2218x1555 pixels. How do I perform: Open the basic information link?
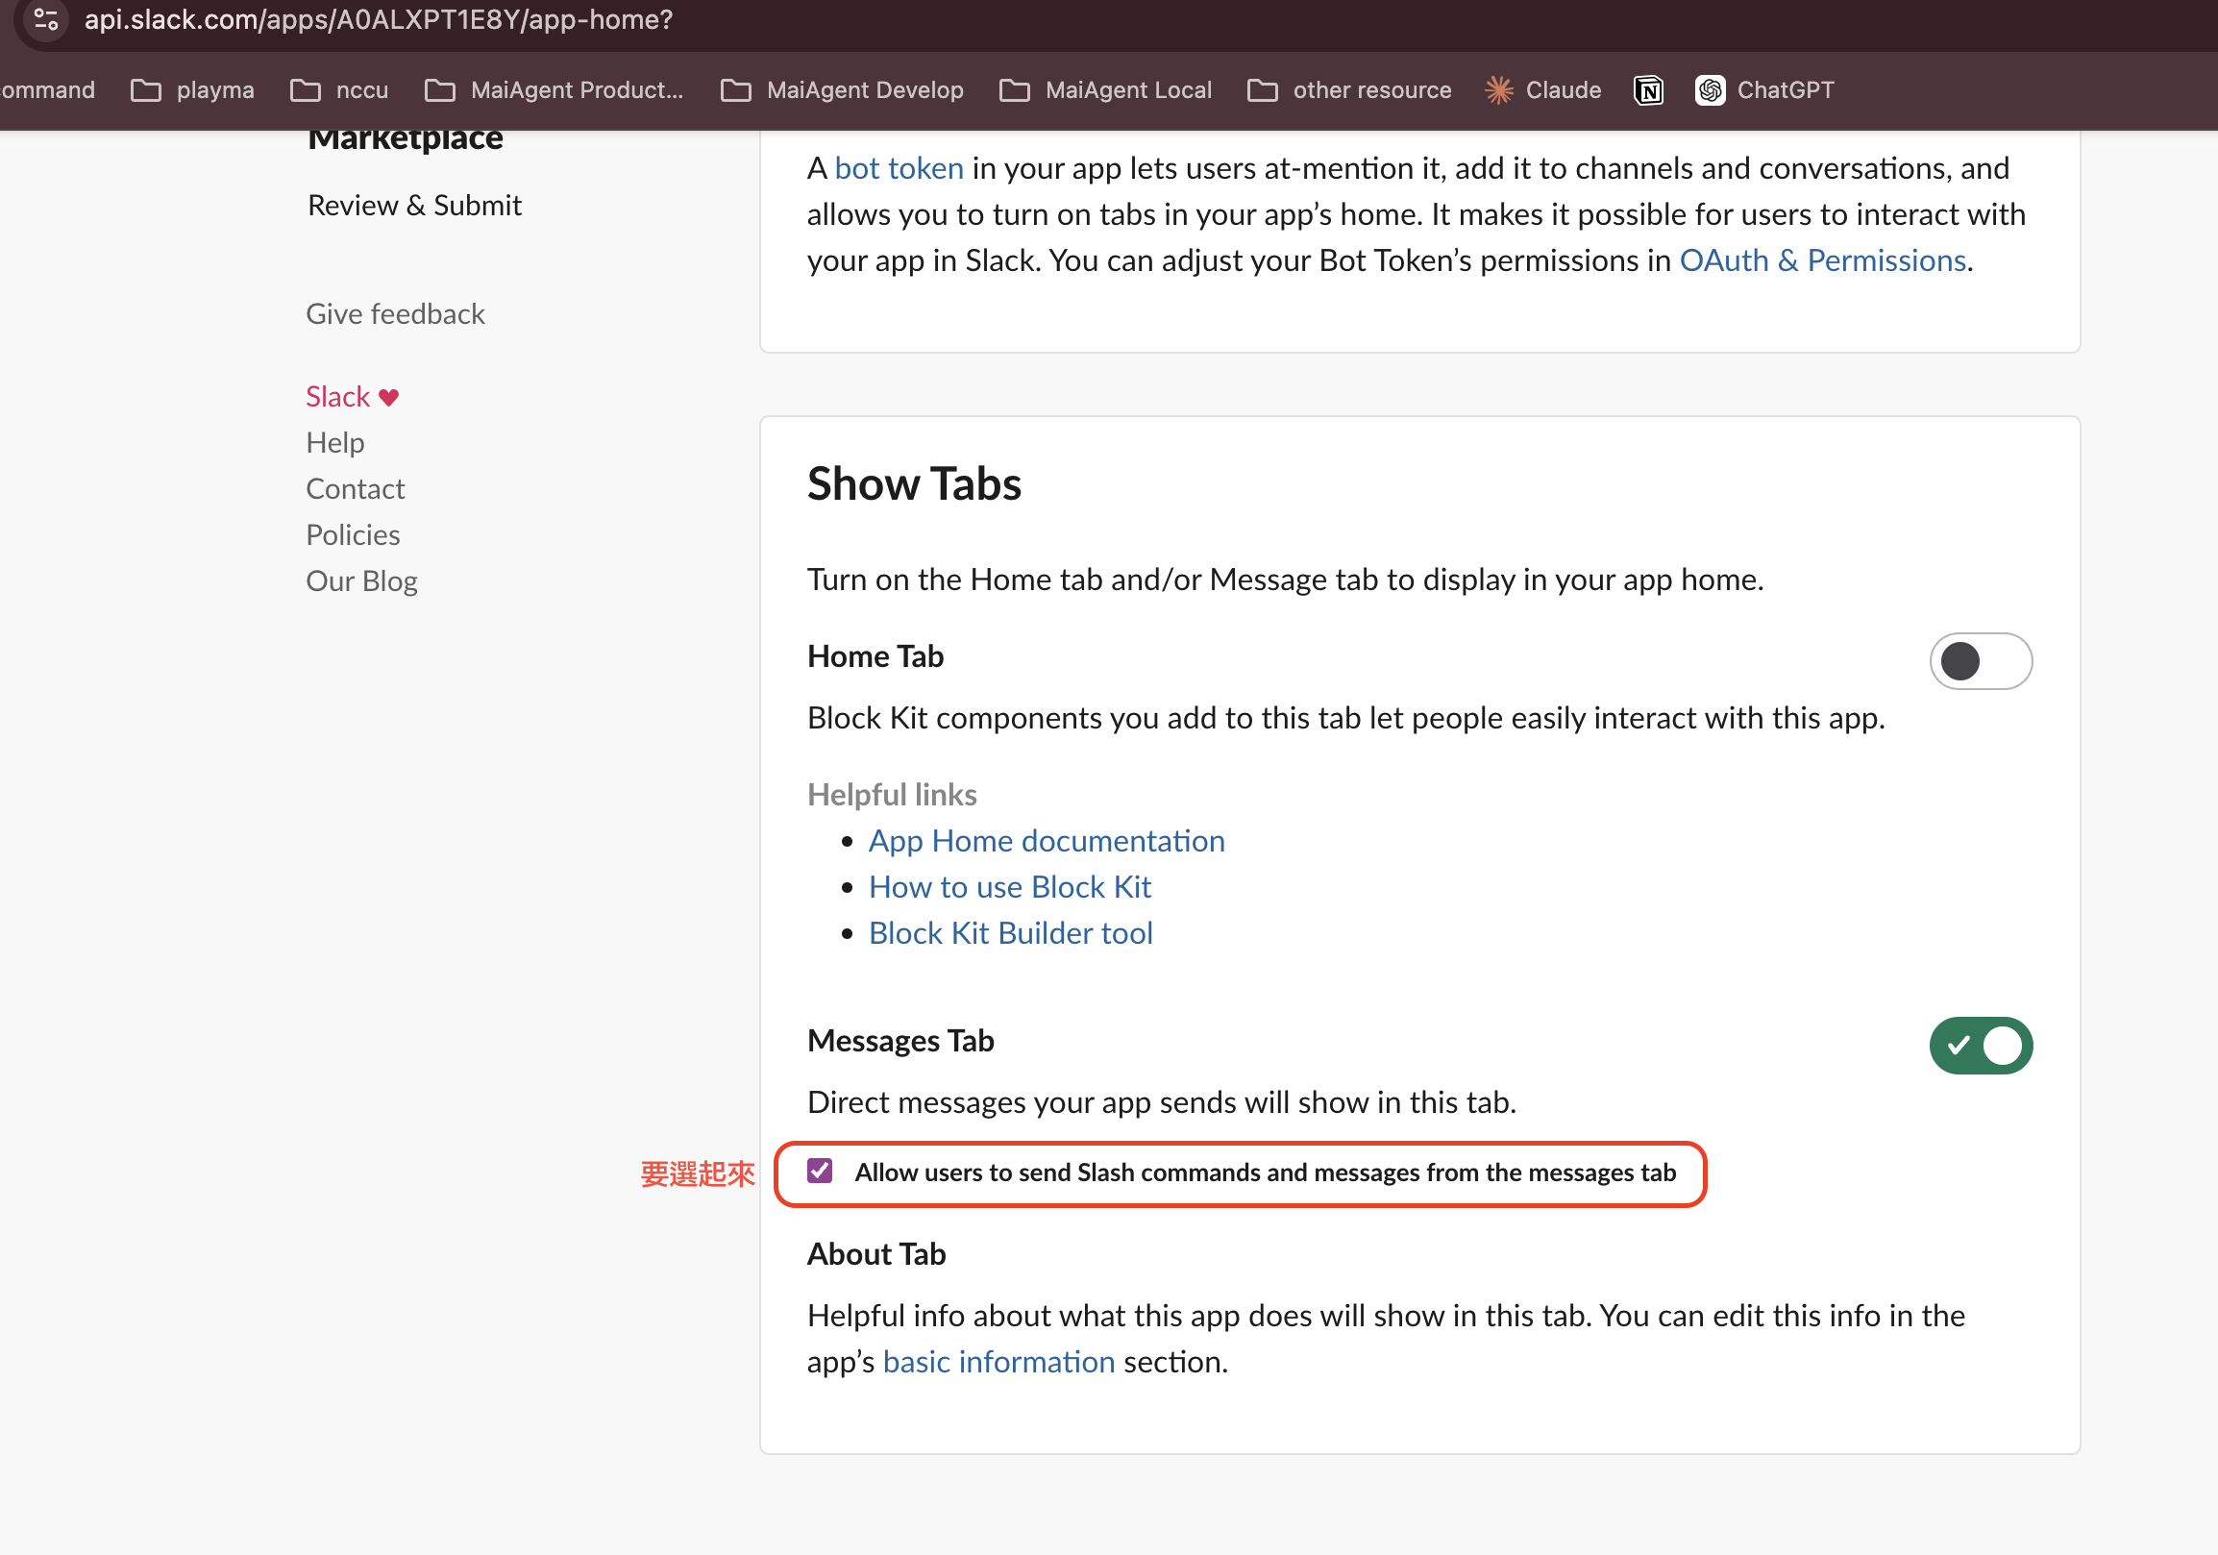(998, 1361)
